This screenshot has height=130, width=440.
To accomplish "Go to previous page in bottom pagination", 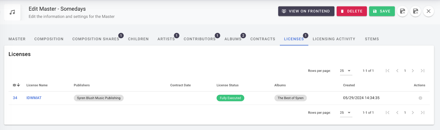I will (397, 112).
